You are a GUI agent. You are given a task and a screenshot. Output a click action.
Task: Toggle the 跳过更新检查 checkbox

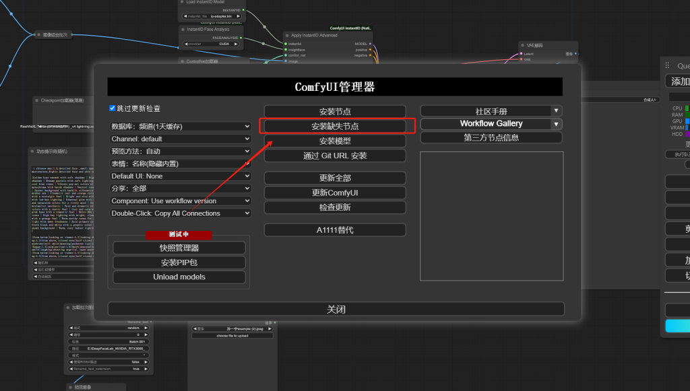coord(113,108)
